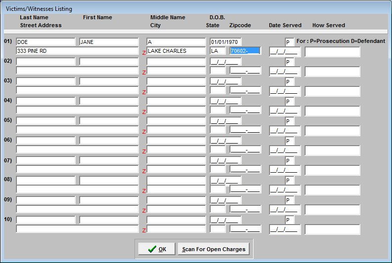Click the P prosecution/defendant field in row 01
The height and width of the screenshot is (263, 392).
(289, 42)
